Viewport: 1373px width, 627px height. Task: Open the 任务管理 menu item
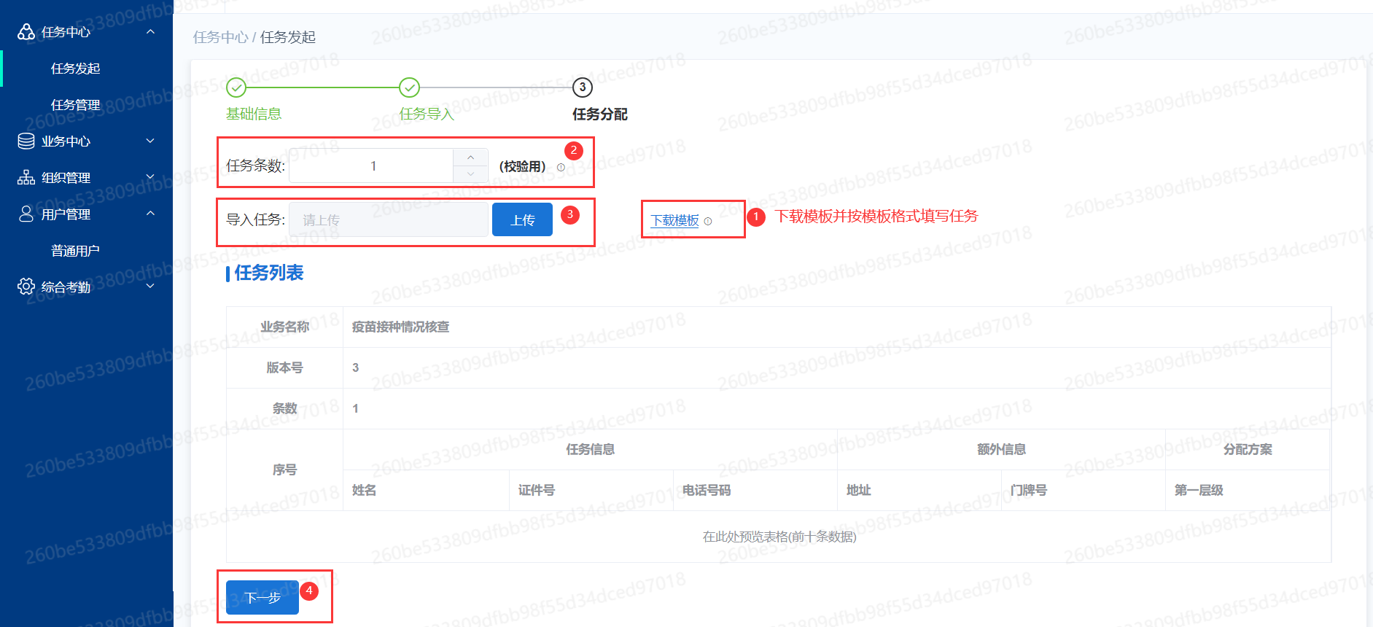pos(76,105)
